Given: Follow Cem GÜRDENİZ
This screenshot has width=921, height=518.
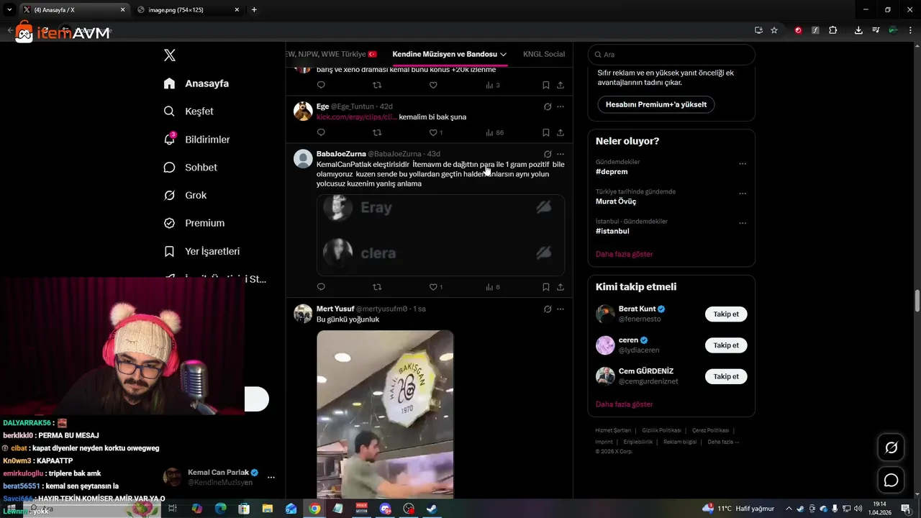Looking at the screenshot, I should coord(726,376).
